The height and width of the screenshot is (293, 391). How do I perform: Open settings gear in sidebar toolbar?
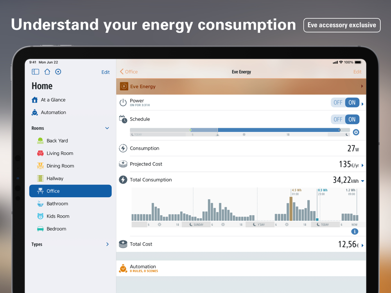(x=58, y=72)
